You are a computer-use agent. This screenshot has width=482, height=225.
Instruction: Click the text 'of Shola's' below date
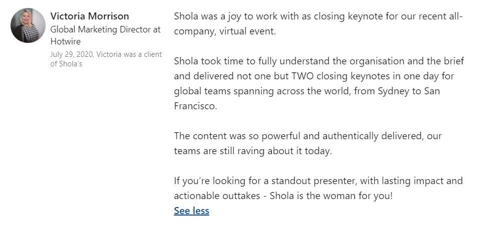(x=66, y=64)
